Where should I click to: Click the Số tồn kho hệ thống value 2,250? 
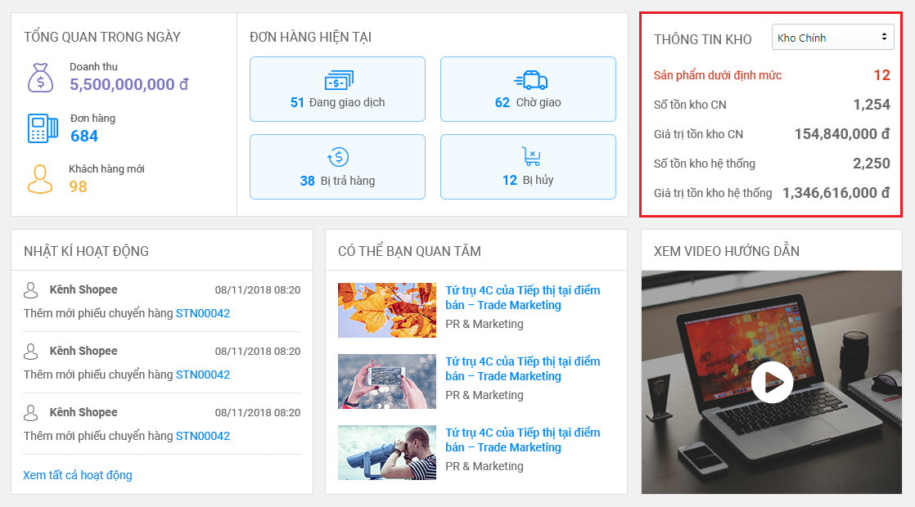(872, 164)
